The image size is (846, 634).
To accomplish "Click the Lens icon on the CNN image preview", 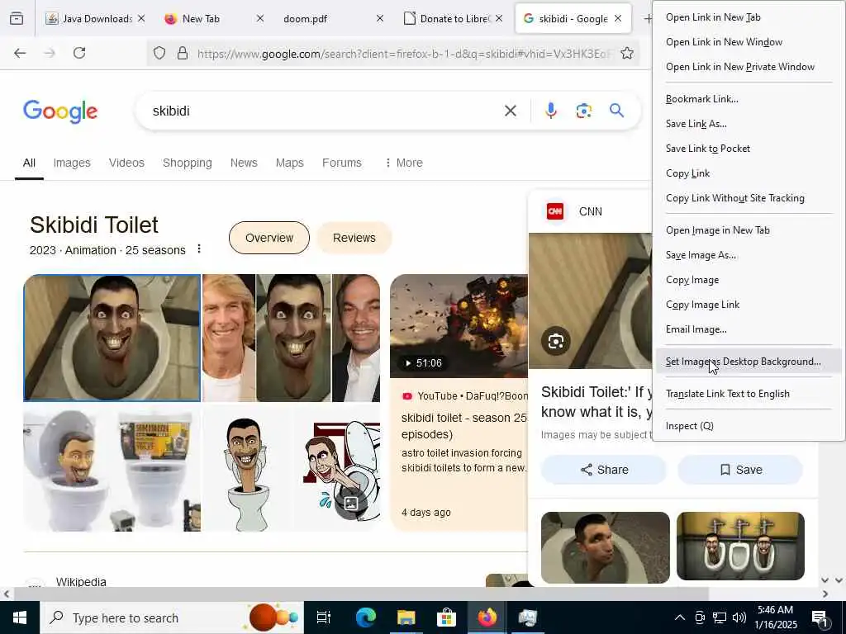I will tap(556, 341).
